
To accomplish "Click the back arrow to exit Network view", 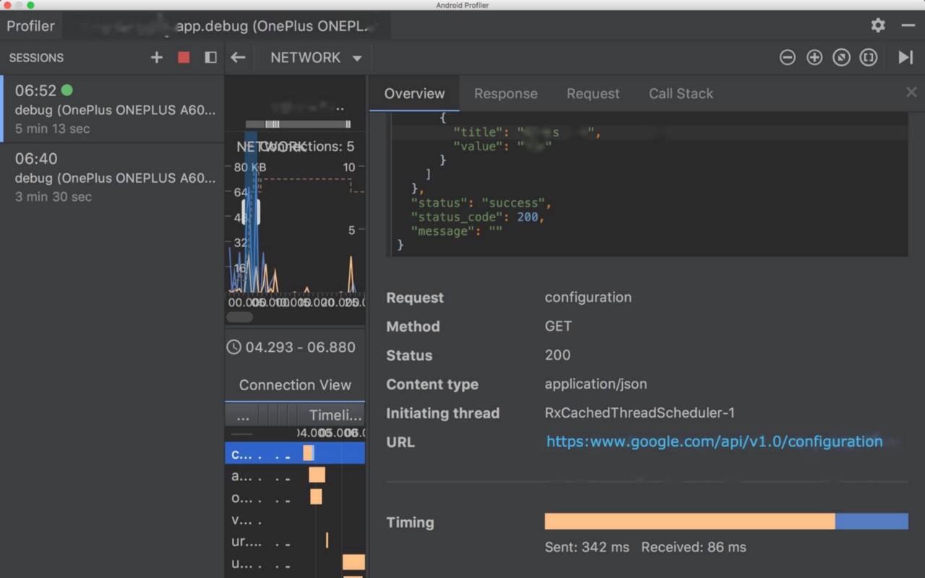I will coord(238,57).
